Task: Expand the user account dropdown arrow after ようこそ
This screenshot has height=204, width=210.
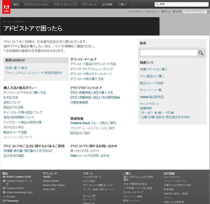Action: pyautogui.click(x=207, y=12)
